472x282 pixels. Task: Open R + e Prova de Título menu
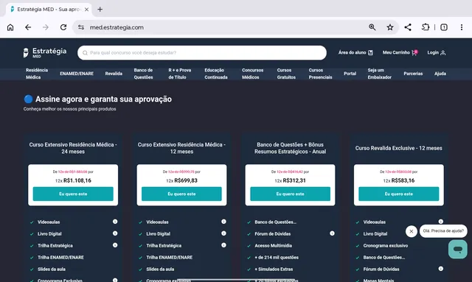coord(180,74)
